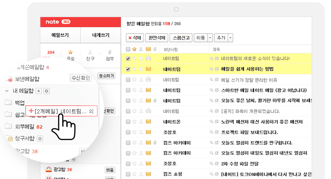
Task: Open the 외부메일 82 folder
Action: click(x=29, y=126)
